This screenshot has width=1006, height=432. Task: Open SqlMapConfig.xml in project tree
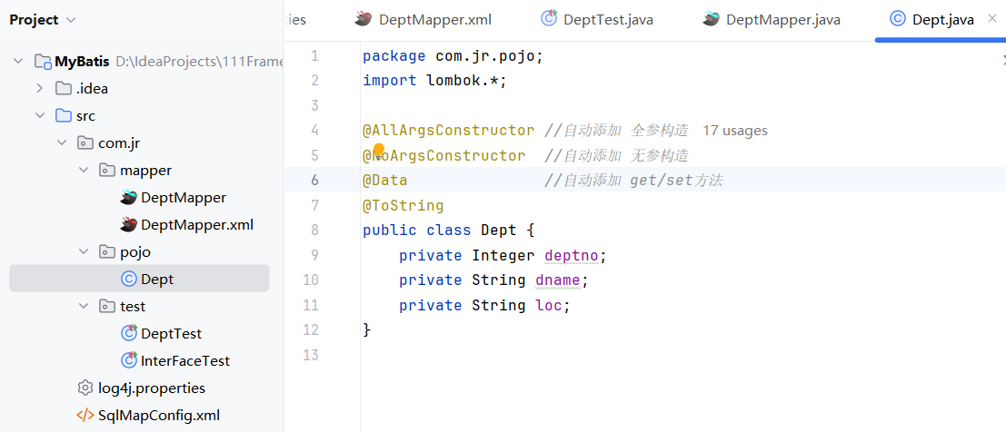click(159, 416)
